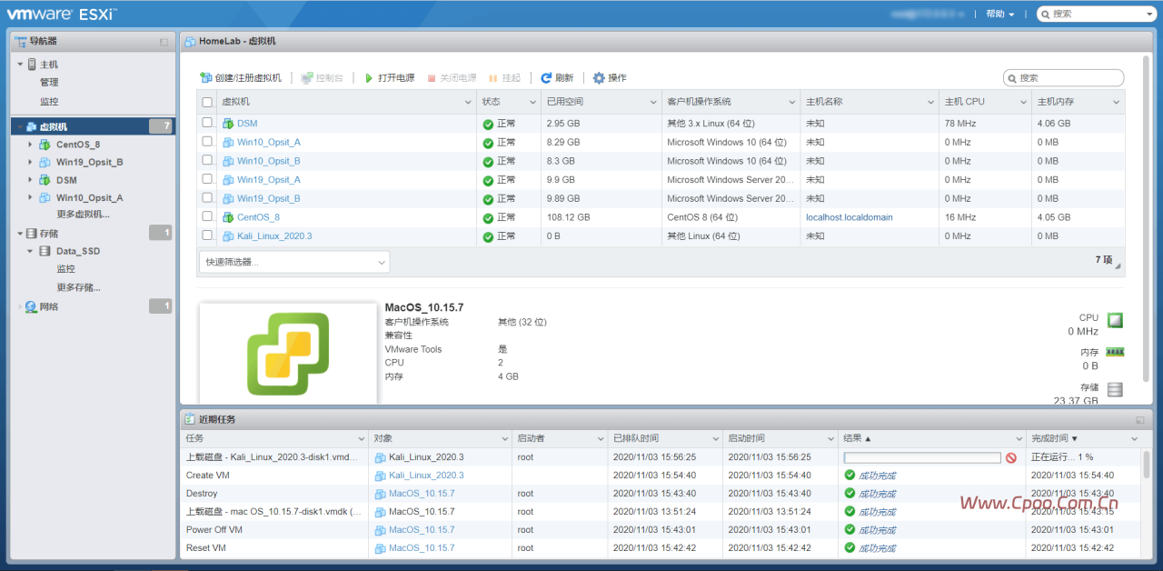
Task: Open the Quick Filters dropdown
Action: pos(294,262)
